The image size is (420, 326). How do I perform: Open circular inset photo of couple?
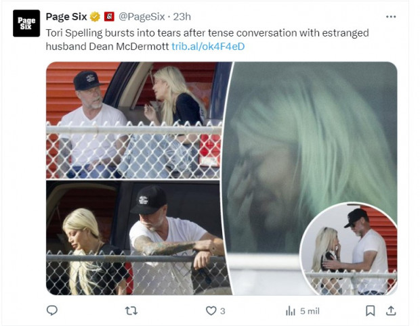(x=348, y=250)
